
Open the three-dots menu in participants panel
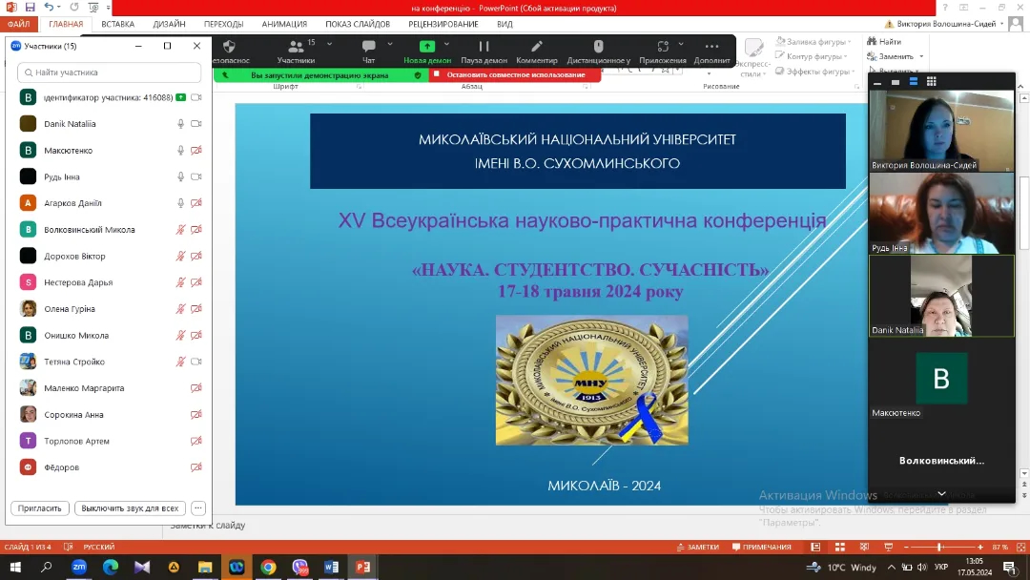point(198,508)
